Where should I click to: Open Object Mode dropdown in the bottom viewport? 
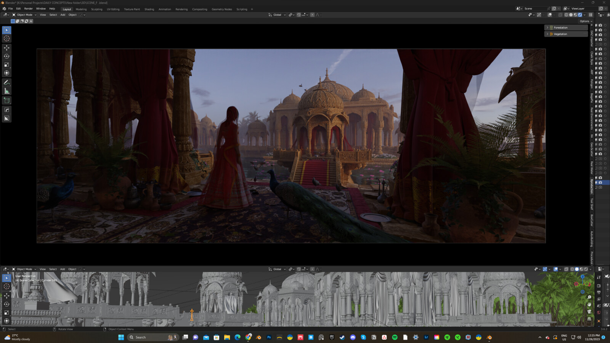pos(24,269)
